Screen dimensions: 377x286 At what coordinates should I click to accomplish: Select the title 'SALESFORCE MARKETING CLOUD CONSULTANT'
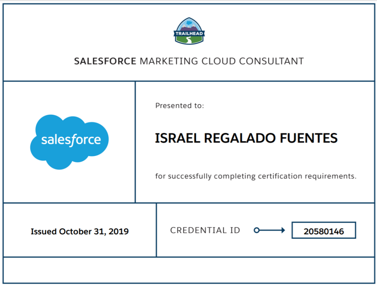(189, 61)
